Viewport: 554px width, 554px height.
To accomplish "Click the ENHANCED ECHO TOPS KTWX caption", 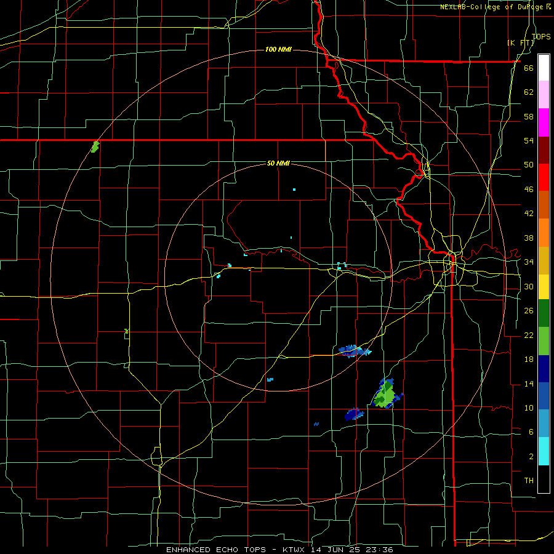I will click(x=279, y=550).
